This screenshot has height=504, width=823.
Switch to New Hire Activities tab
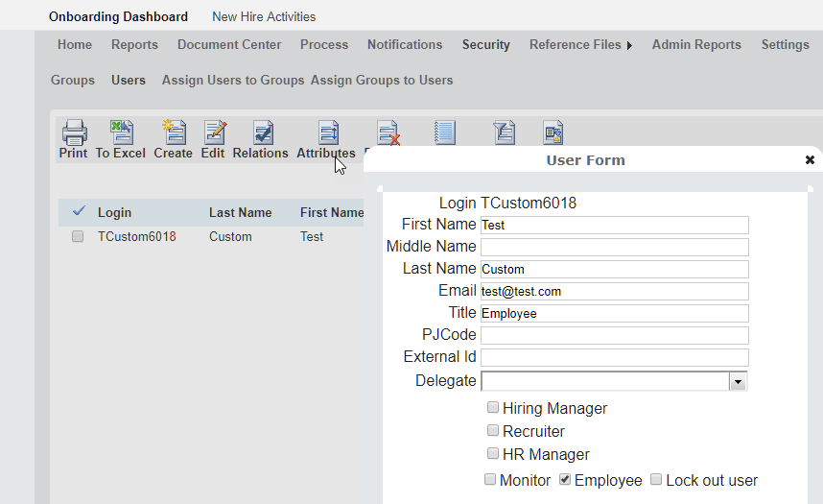click(x=264, y=17)
